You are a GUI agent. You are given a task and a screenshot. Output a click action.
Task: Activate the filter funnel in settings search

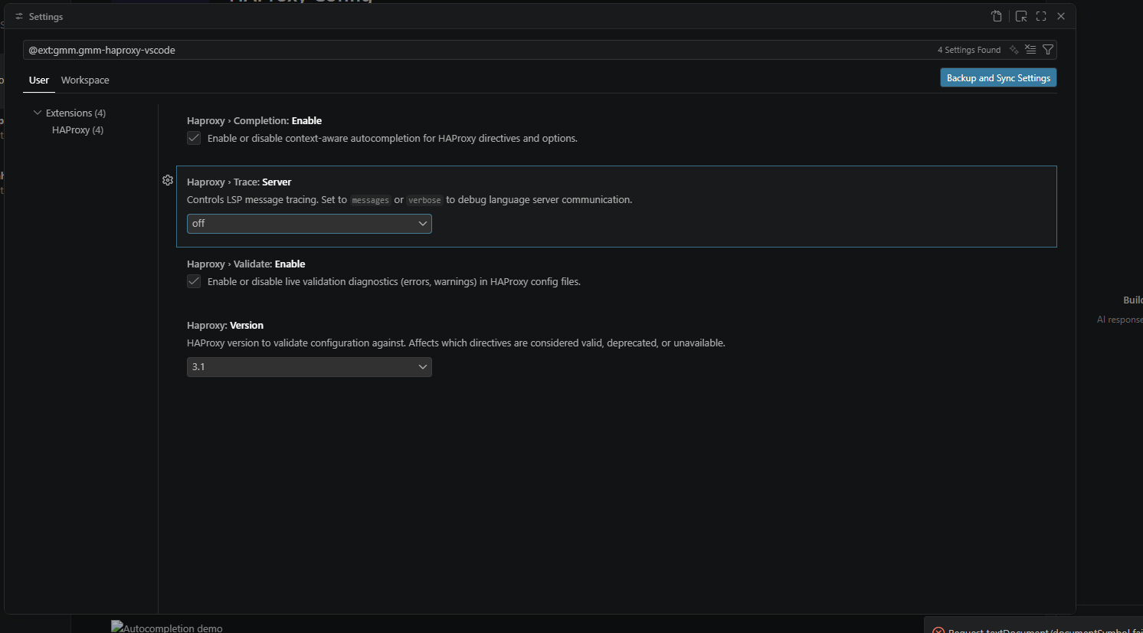pyautogui.click(x=1048, y=49)
